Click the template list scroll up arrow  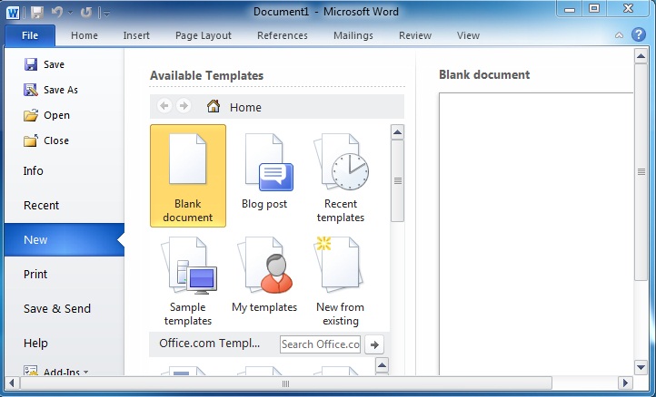pyautogui.click(x=397, y=132)
